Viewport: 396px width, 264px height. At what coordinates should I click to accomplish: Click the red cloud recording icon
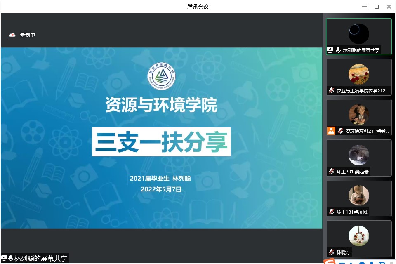coord(12,35)
